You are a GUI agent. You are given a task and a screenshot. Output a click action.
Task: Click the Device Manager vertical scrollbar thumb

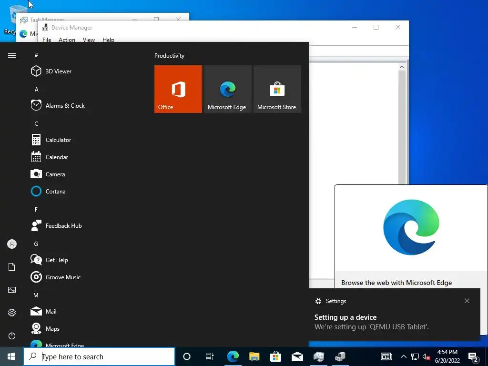[402, 128]
